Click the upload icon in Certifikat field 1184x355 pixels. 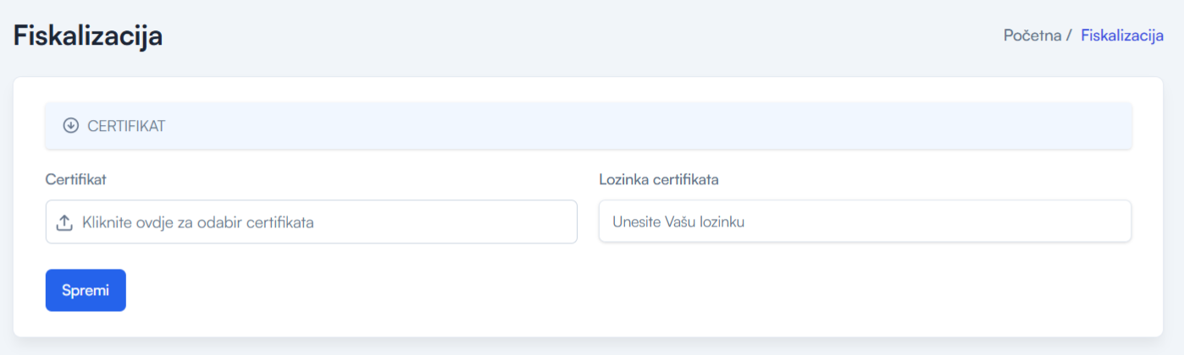pos(64,222)
